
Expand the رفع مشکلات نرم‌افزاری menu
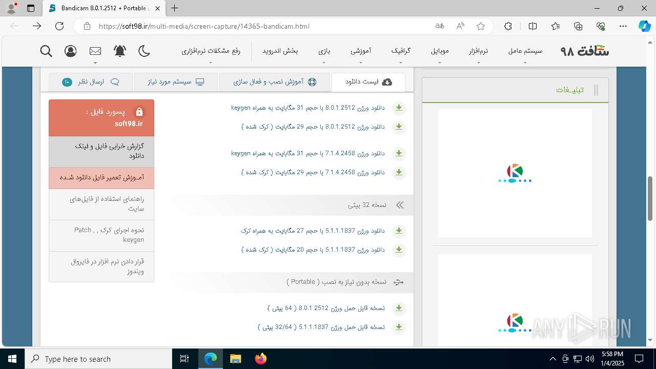point(211,51)
